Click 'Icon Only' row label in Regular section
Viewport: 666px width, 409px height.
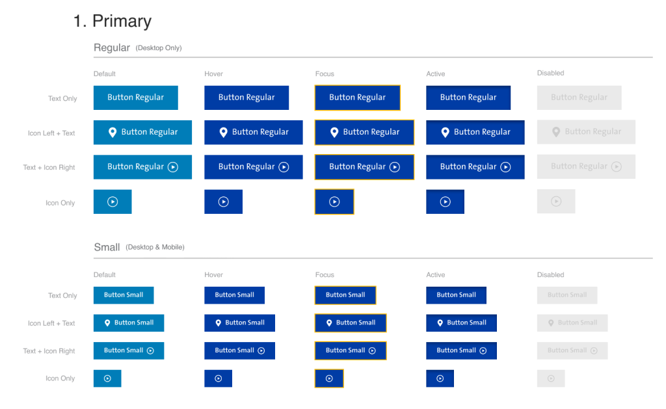coord(60,203)
